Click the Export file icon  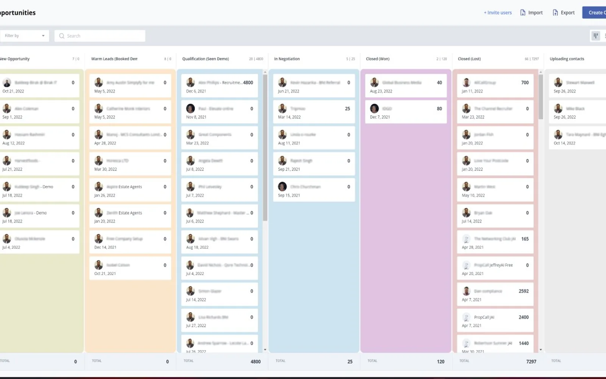[555, 13]
